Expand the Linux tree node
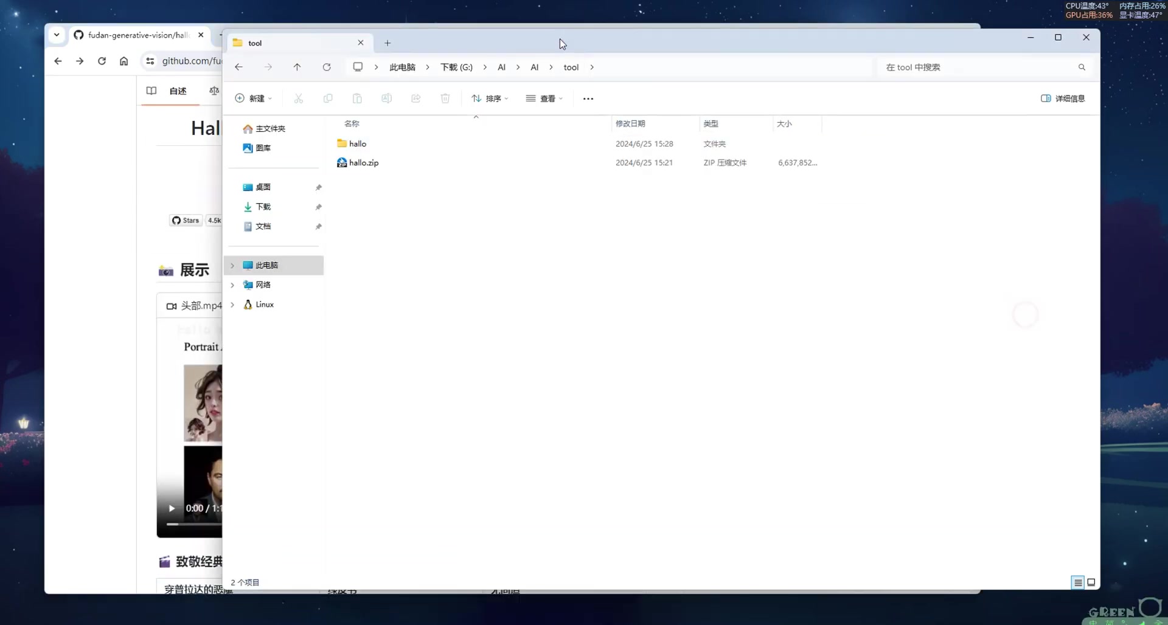The height and width of the screenshot is (625, 1168). point(232,305)
